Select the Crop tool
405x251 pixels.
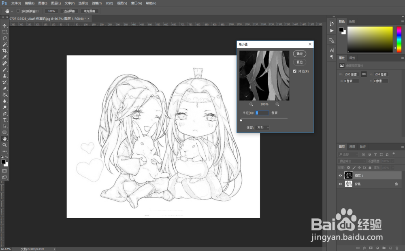[x=4, y=51]
